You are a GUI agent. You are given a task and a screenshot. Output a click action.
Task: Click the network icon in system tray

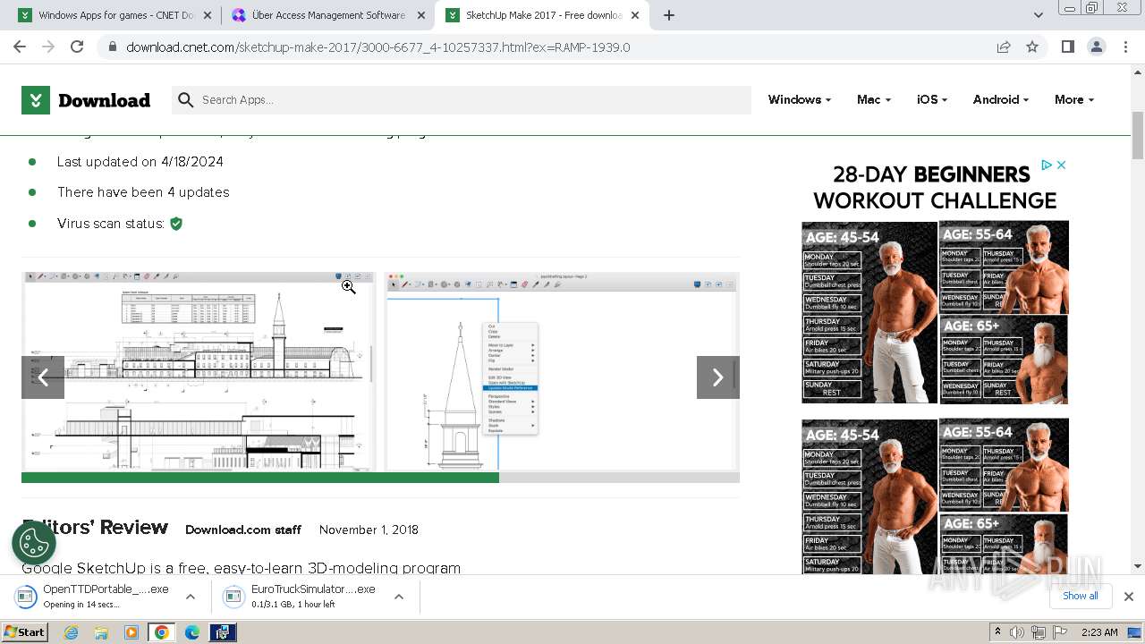click(x=1040, y=632)
